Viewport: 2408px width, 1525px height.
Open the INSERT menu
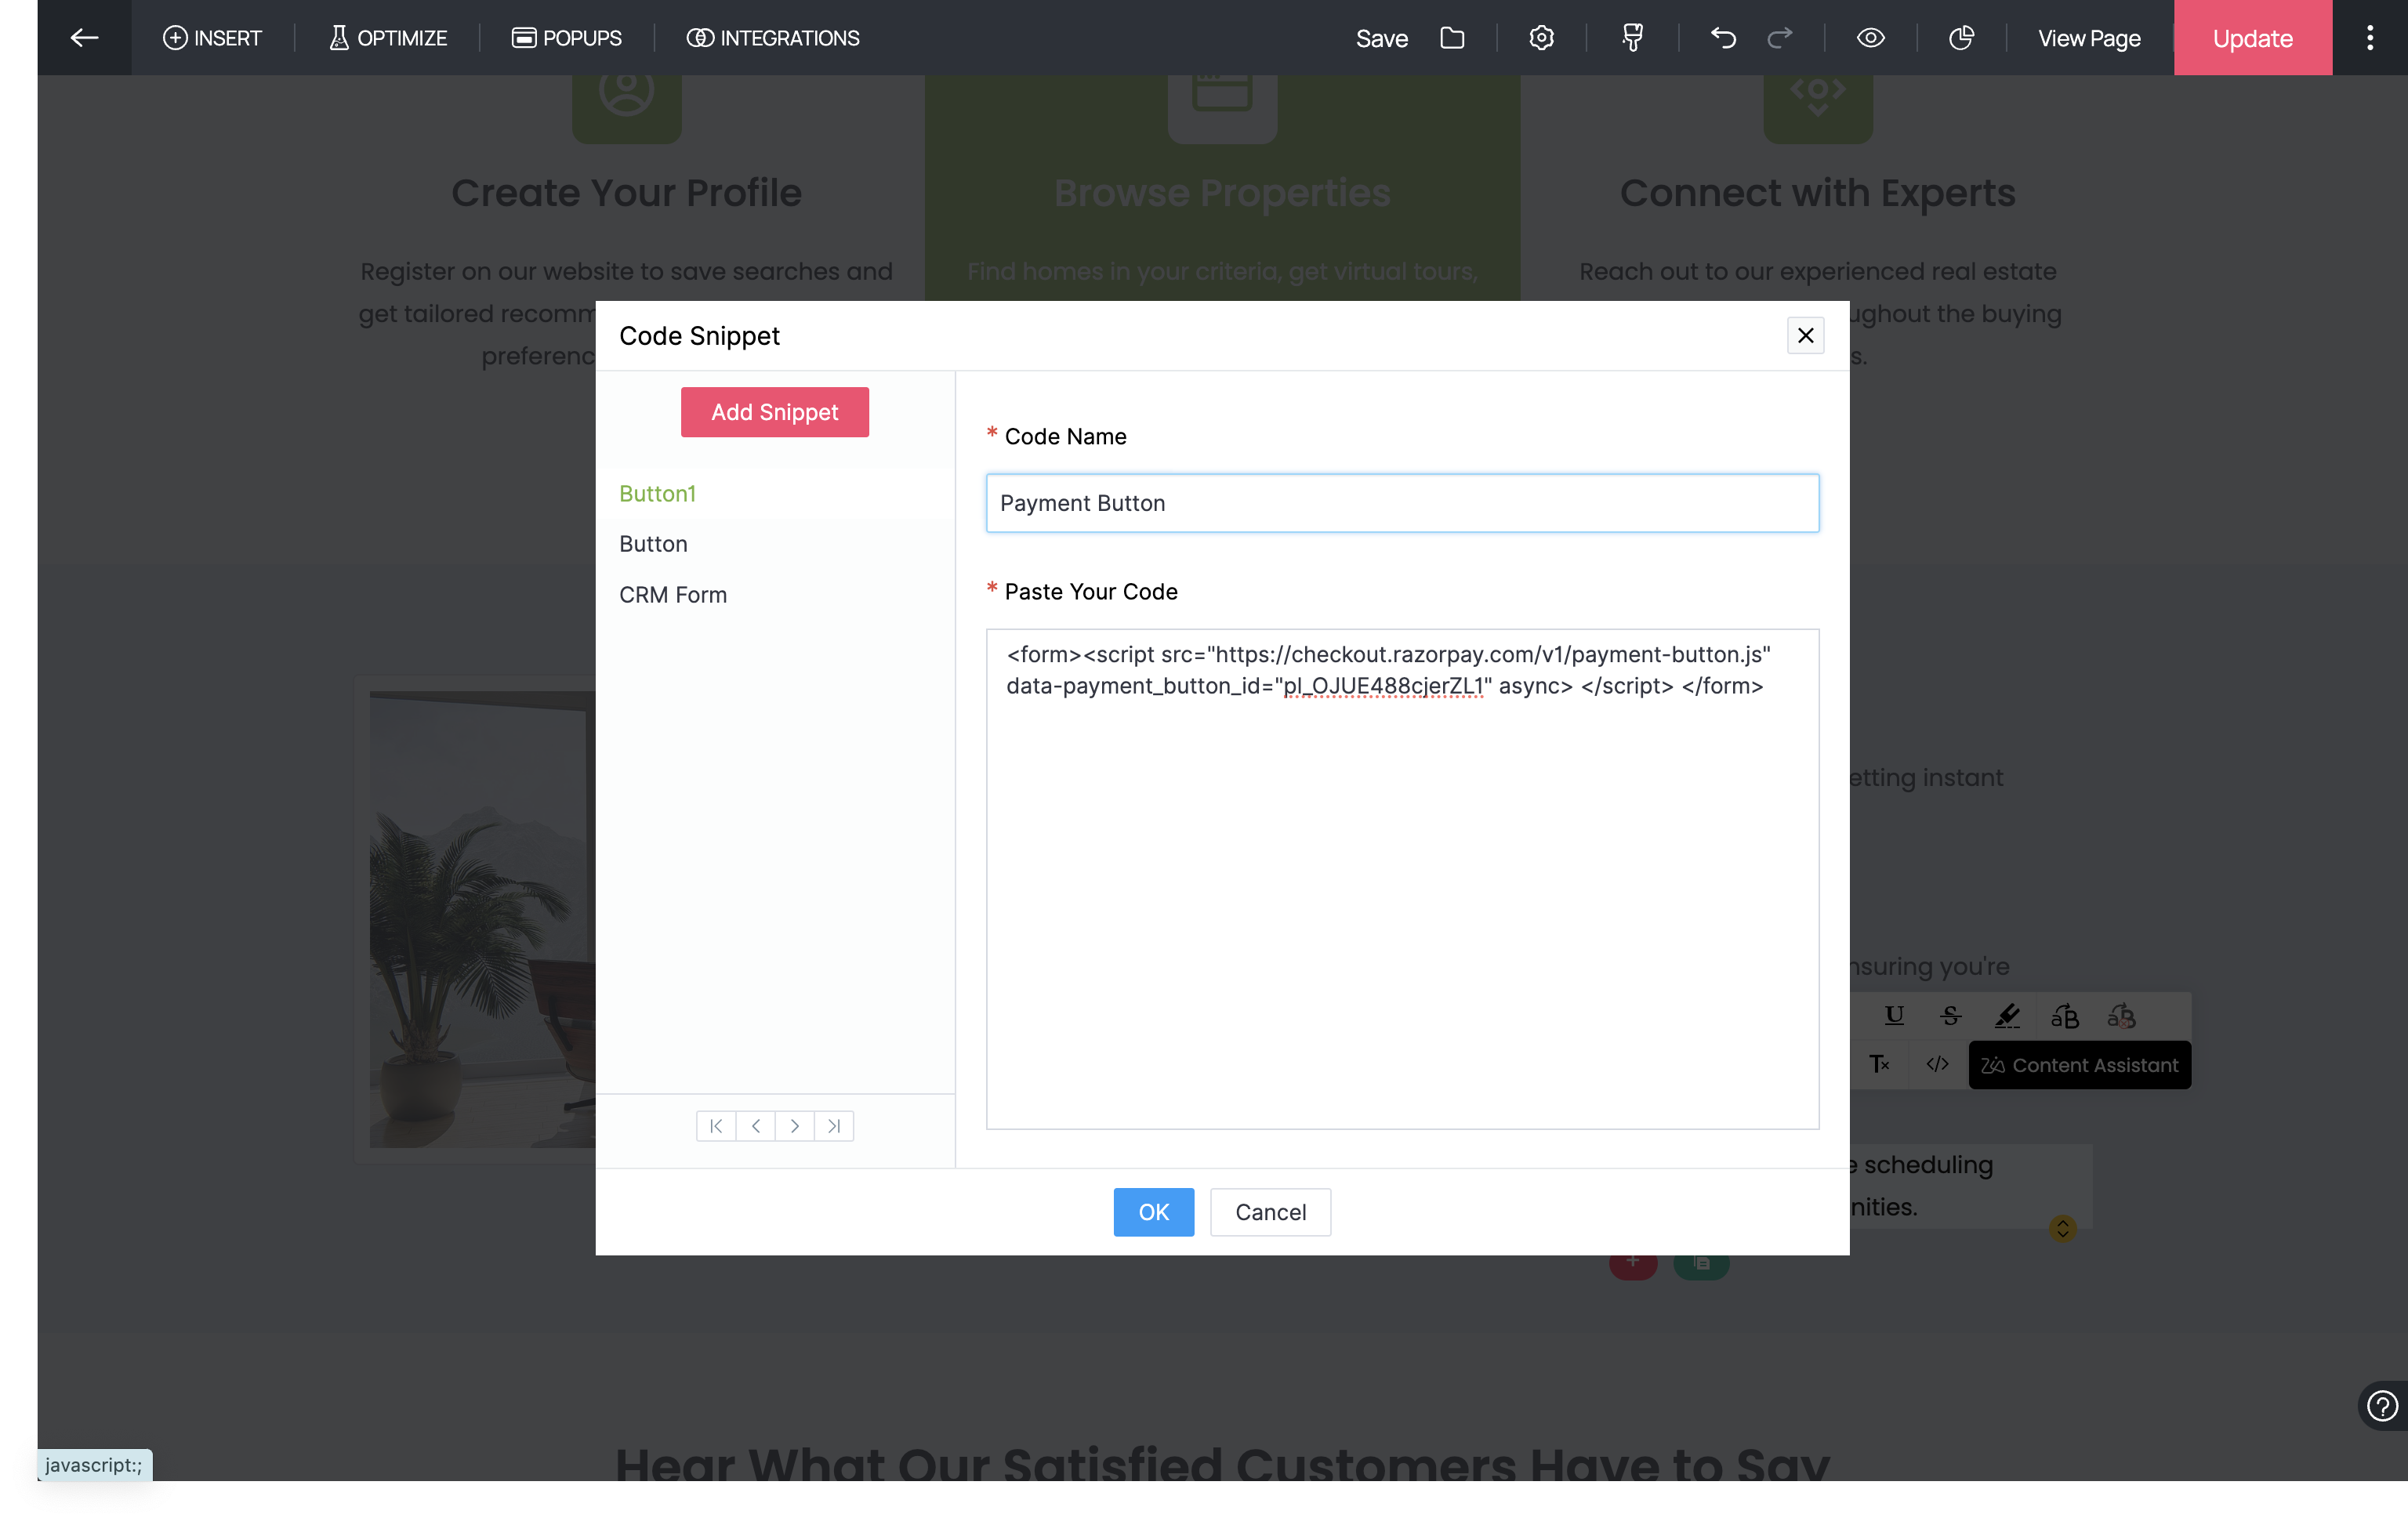point(212,38)
